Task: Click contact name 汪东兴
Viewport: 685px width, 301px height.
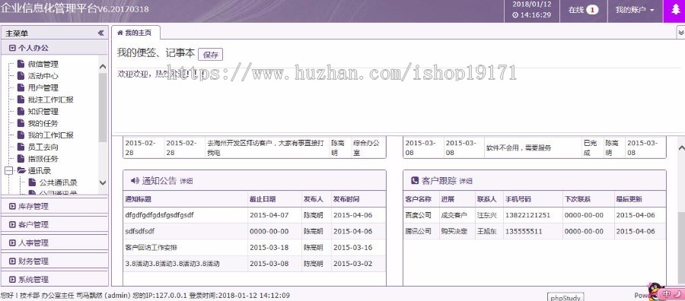Action: 486,215
